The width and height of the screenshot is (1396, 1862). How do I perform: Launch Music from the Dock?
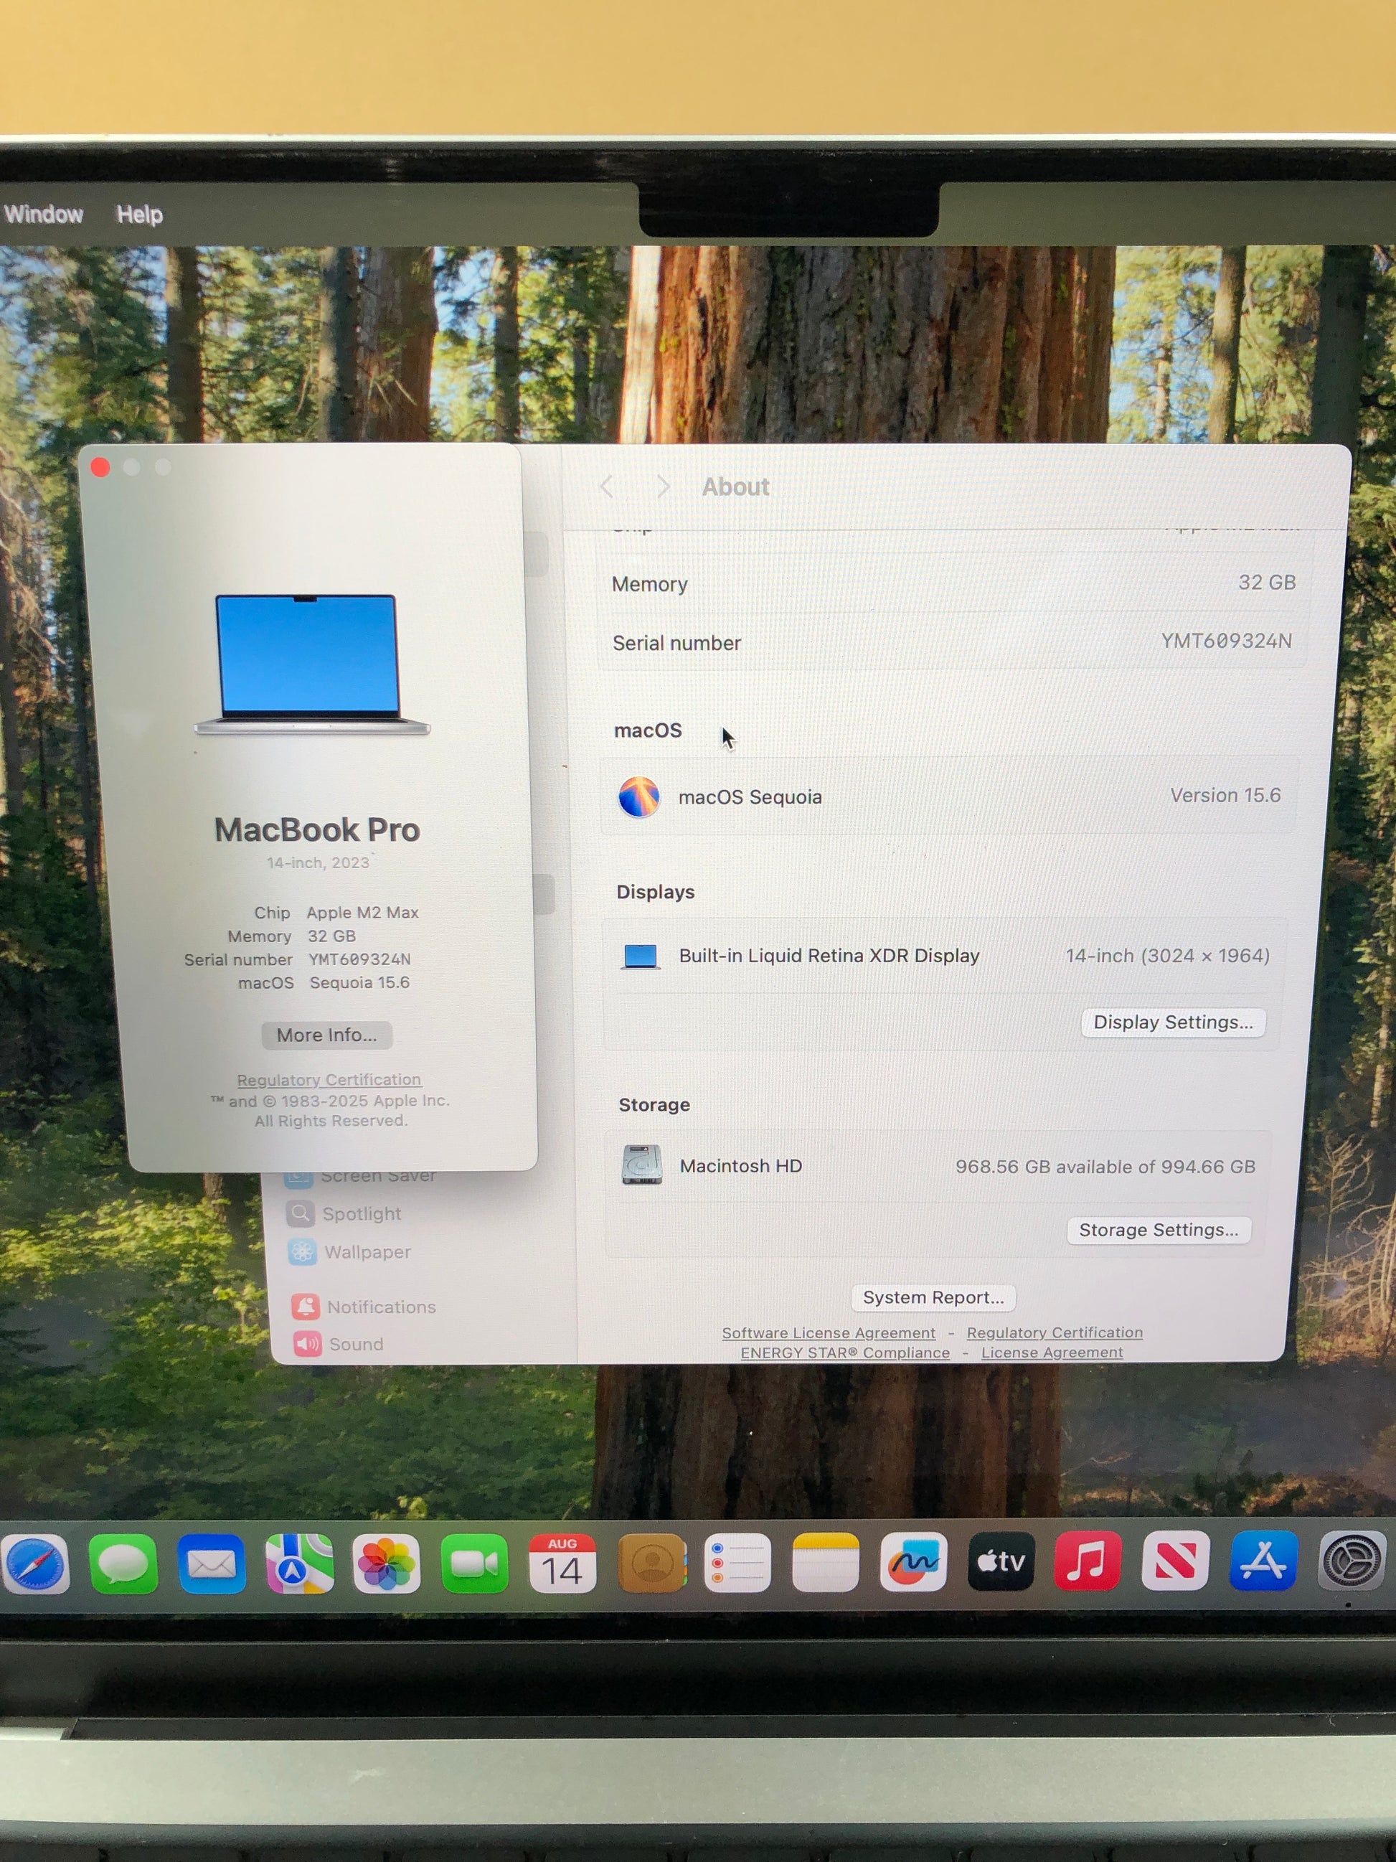1088,1561
